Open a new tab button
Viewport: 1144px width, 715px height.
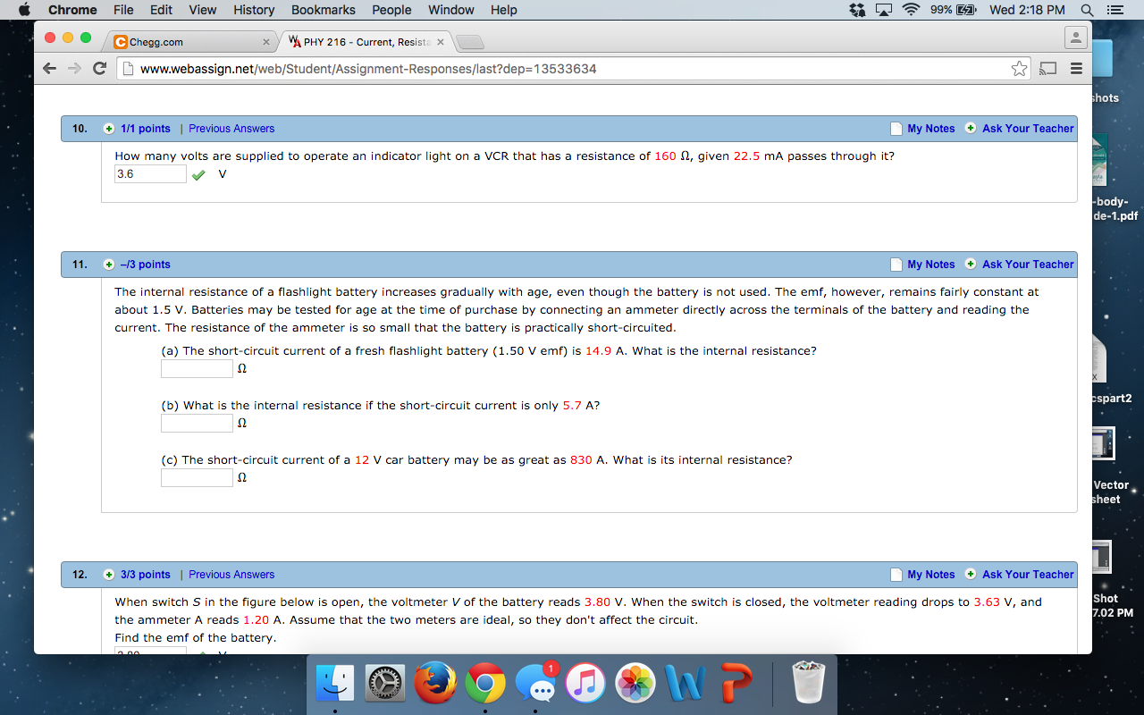(x=471, y=43)
